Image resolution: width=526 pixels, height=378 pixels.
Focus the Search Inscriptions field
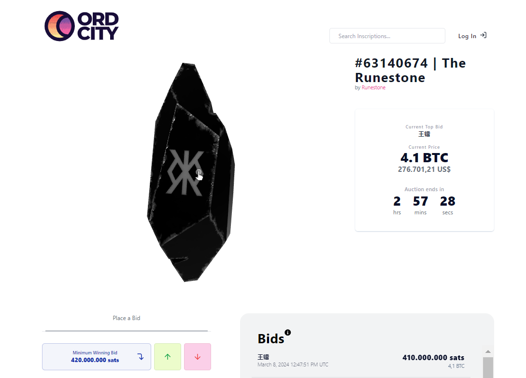pos(387,36)
